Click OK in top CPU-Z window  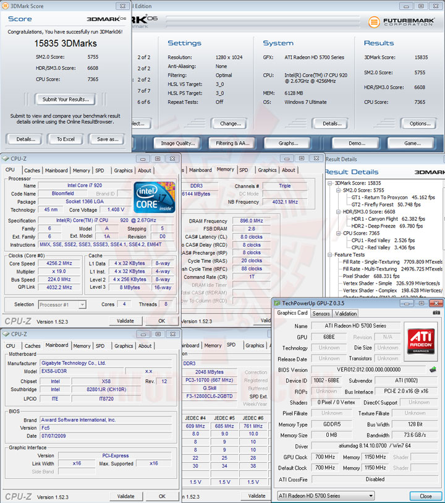[162, 320]
